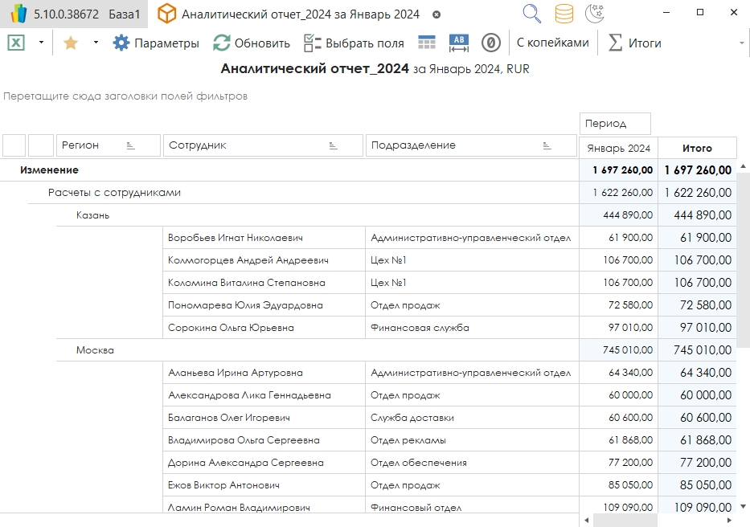Click the vertical scrollbar down arrow

point(744,506)
